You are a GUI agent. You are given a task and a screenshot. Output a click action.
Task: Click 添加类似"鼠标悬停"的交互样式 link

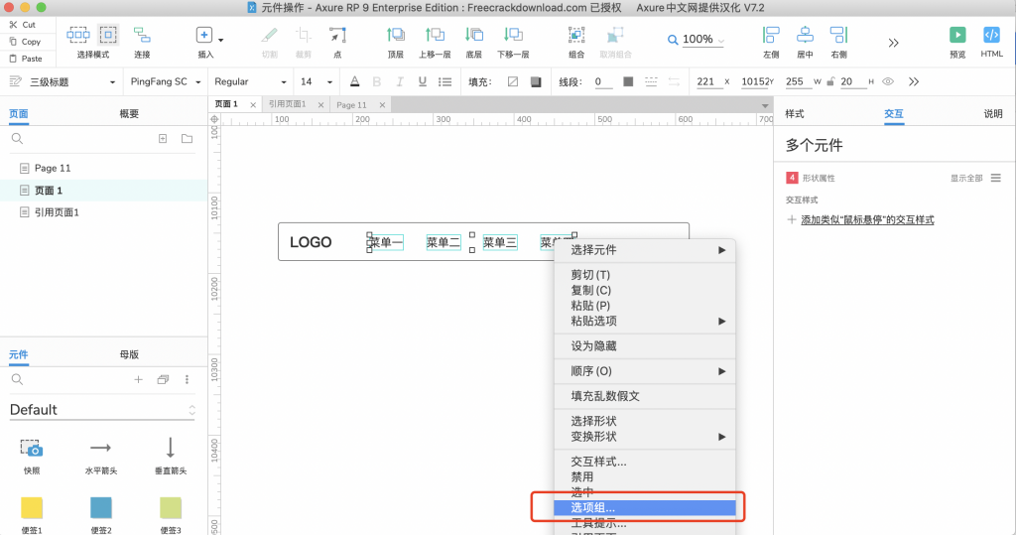(x=867, y=219)
